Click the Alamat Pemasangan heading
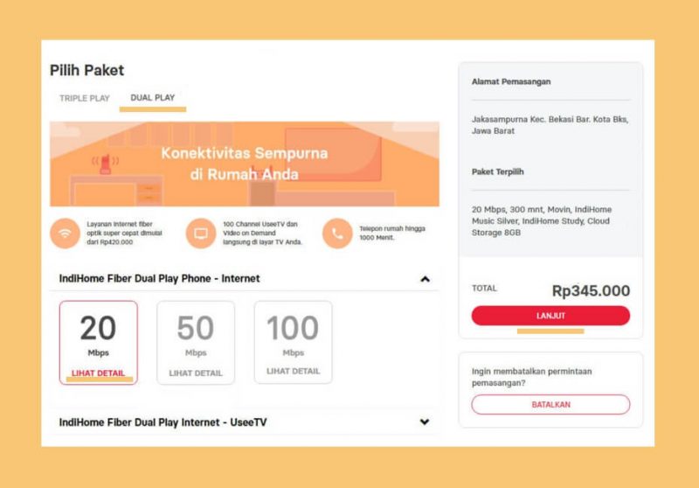This screenshot has height=488, width=699. tap(511, 81)
